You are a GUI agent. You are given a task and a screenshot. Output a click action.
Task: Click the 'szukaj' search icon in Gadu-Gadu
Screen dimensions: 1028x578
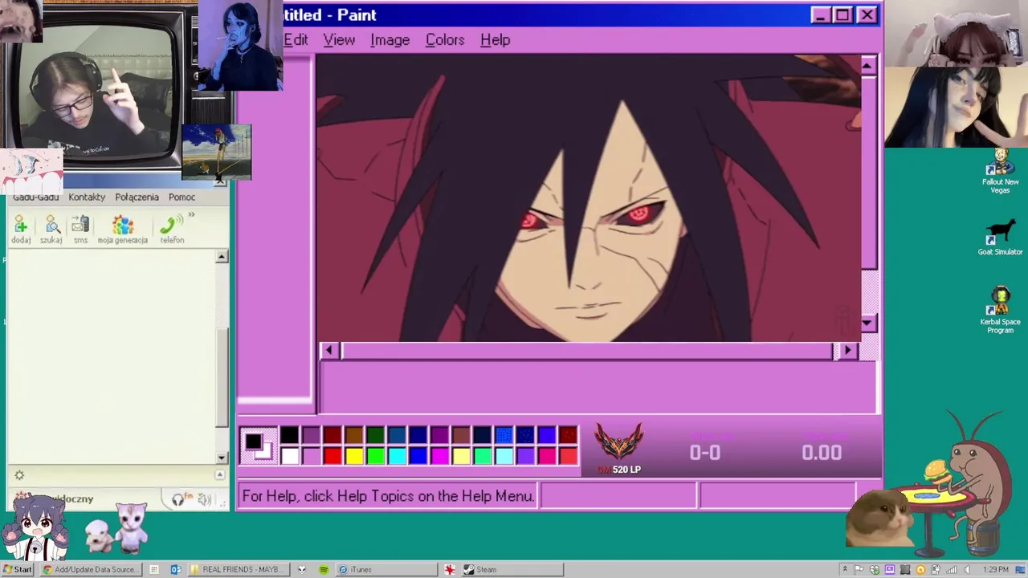click(51, 229)
